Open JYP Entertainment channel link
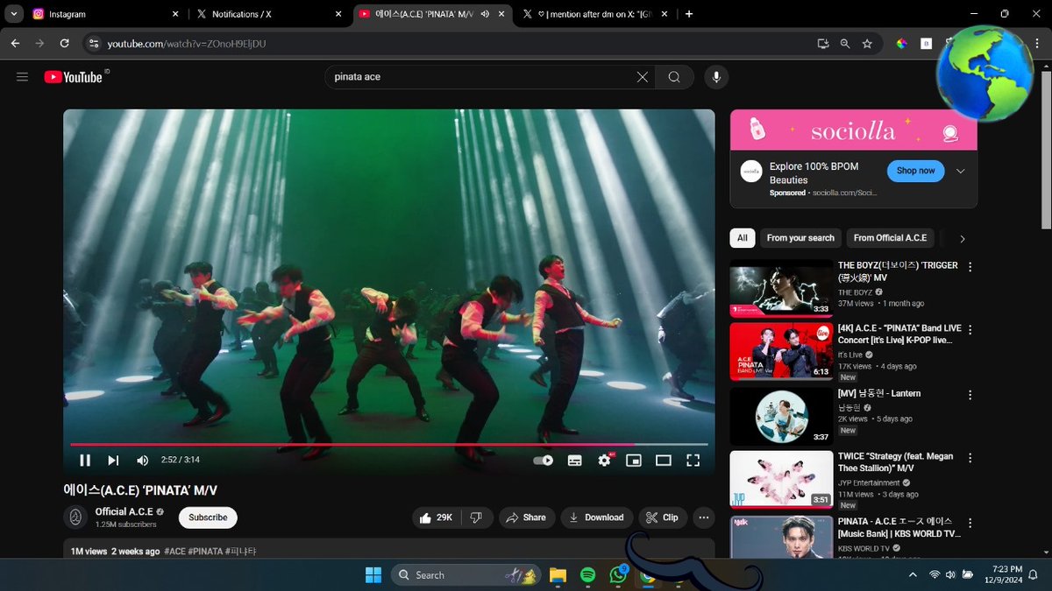Image resolution: width=1052 pixels, height=591 pixels. 869,482
